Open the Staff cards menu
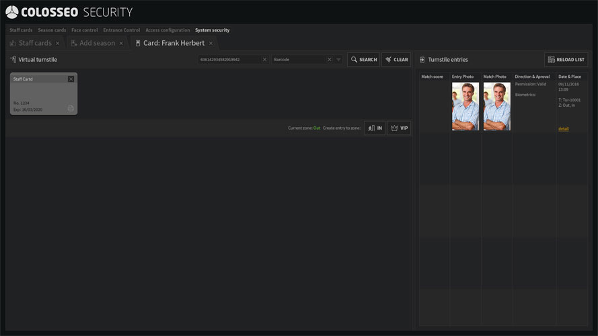This screenshot has height=336, width=598. [21, 30]
